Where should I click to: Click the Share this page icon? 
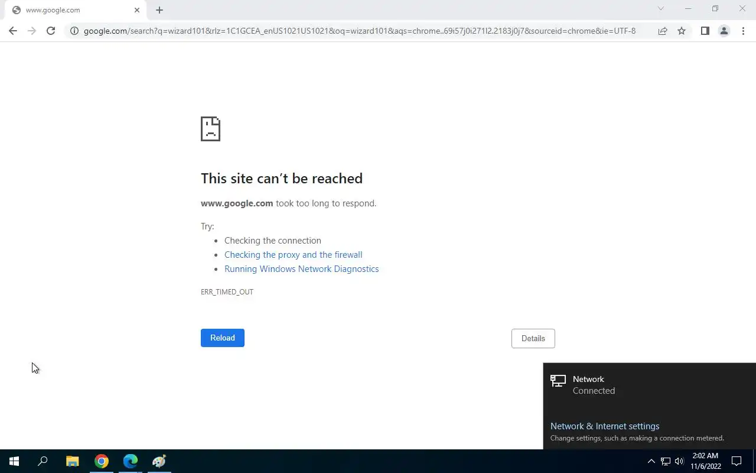(x=663, y=31)
